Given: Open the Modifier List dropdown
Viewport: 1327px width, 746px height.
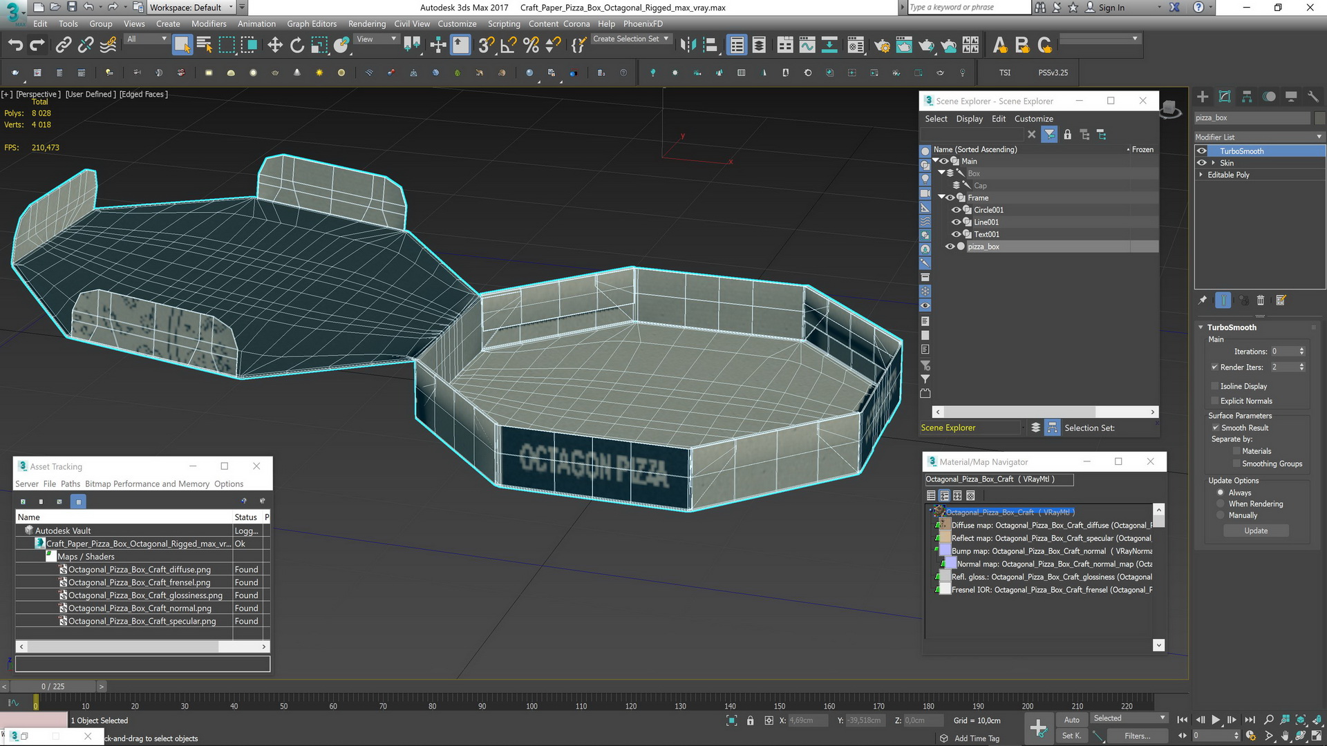Looking at the screenshot, I should coord(1259,137).
